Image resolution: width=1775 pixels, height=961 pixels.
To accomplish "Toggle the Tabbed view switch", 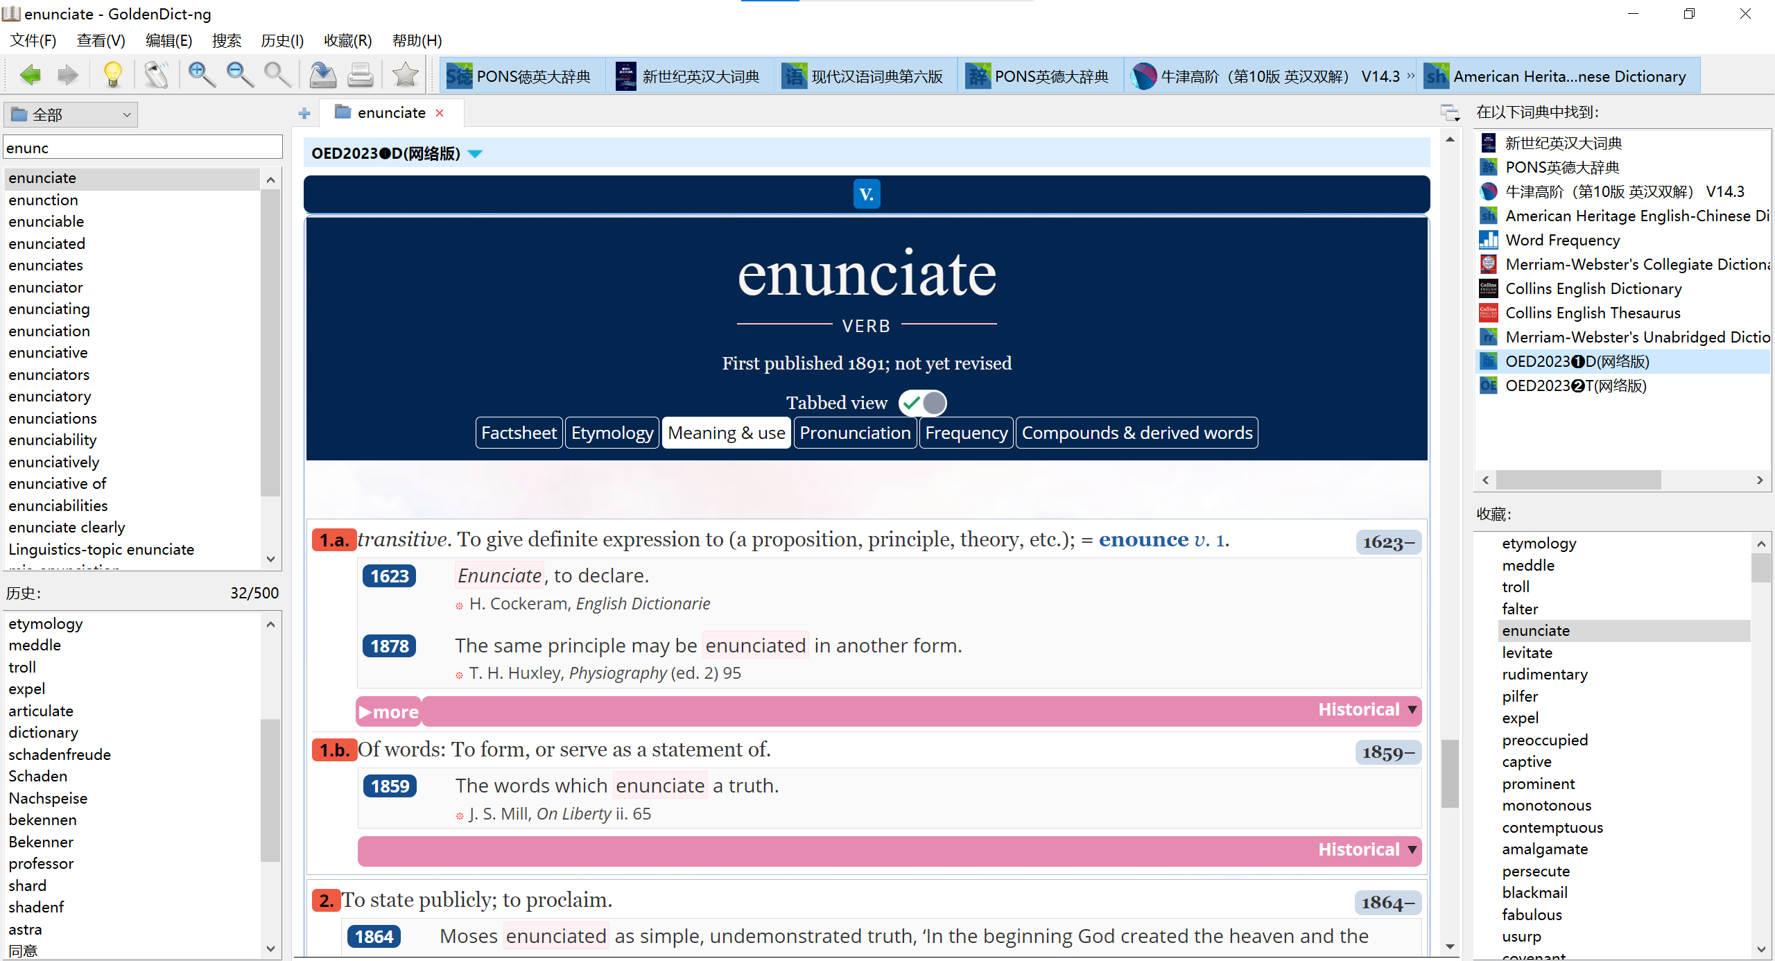I will coord(923,403).
